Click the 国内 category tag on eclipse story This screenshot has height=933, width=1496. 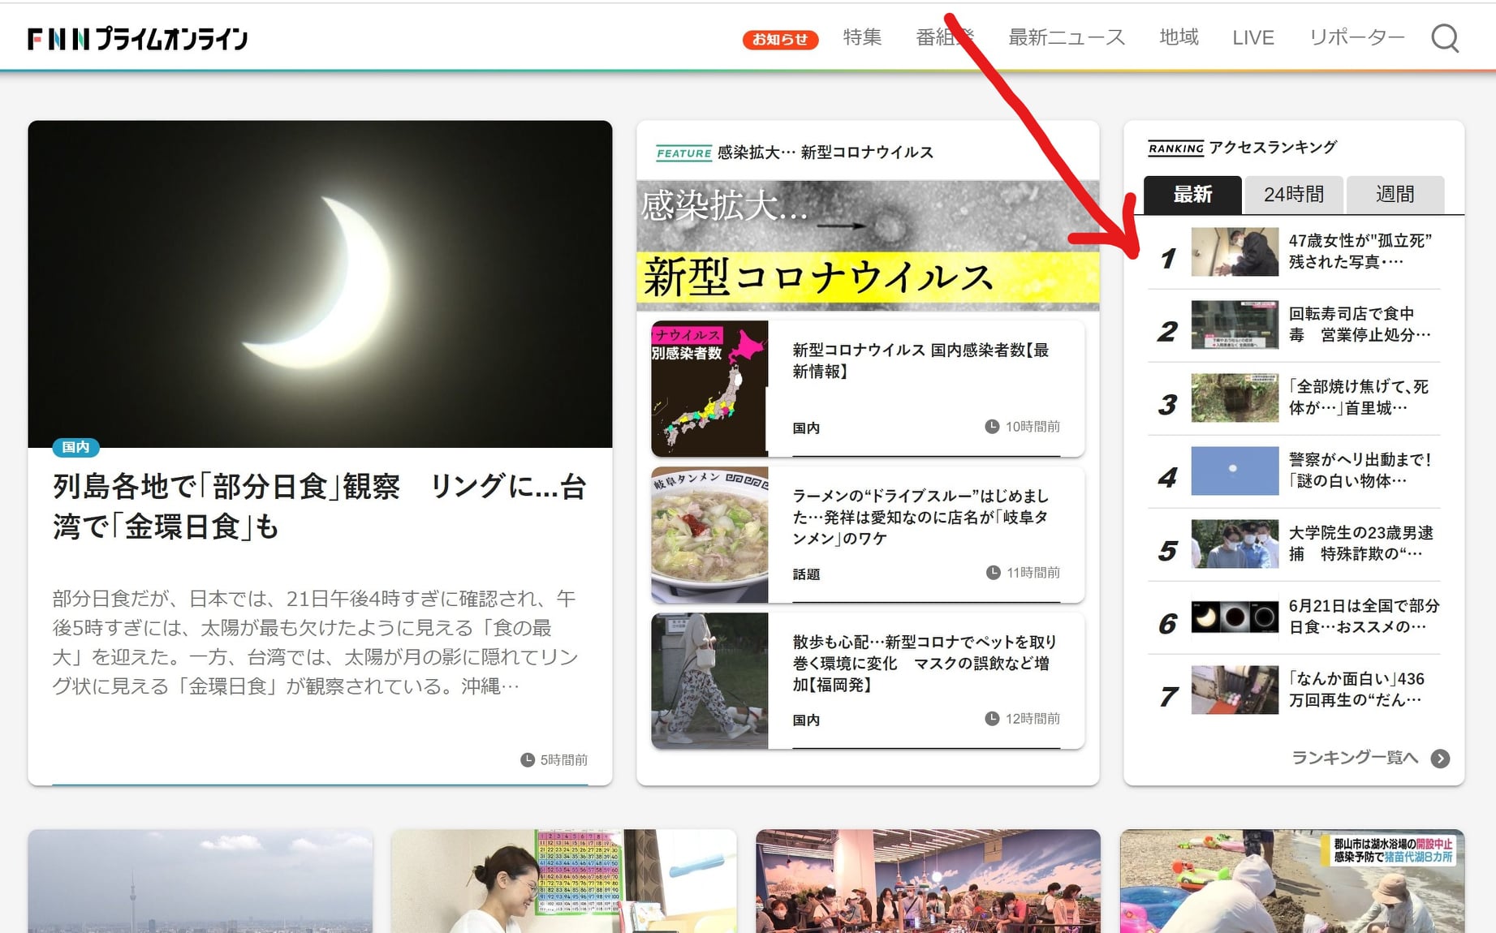click(75, 447)
